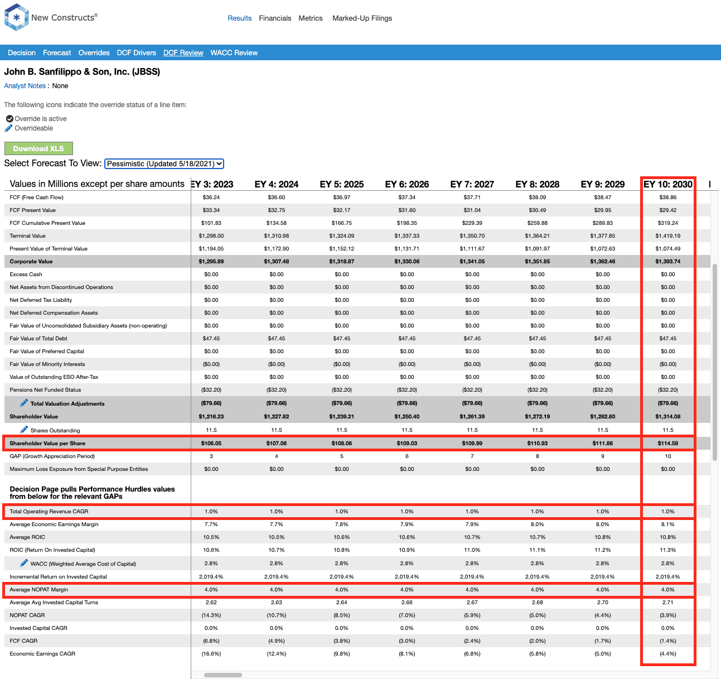The image size is (721, 679).
Task: Select the $114.58 shareholder value per share cell
Action: [x=668, y=444]
